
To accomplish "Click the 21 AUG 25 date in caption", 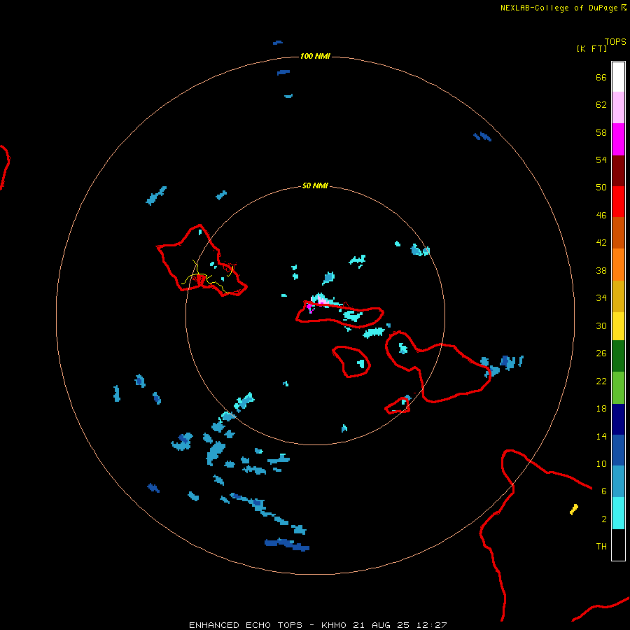I will [381, 625].
